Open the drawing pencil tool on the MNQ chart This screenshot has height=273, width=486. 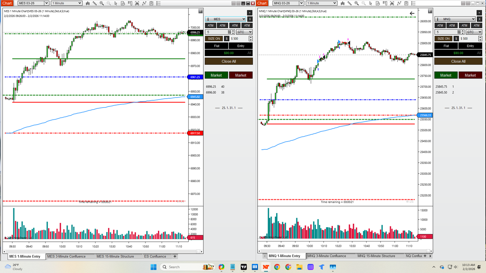[350, 3]
